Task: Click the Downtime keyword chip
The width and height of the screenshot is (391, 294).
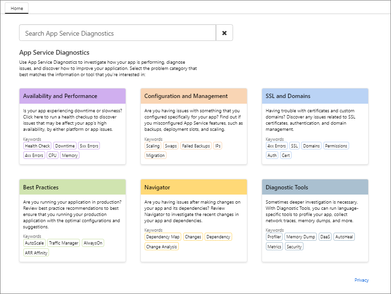Action: (65, 146)
